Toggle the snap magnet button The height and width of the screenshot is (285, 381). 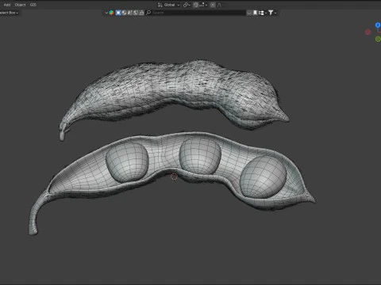tap(196, 5)
